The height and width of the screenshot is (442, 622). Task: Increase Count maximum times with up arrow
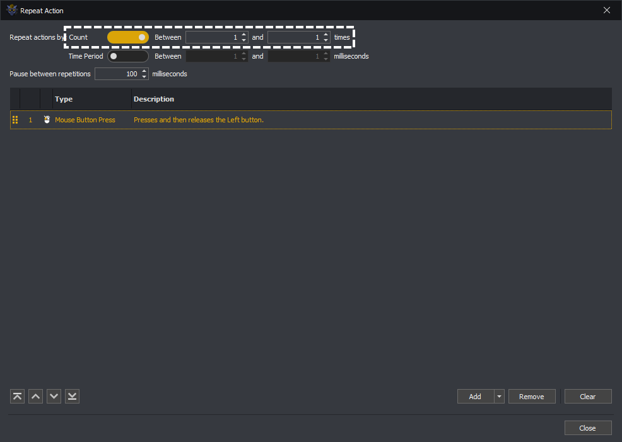pos(326,35)
